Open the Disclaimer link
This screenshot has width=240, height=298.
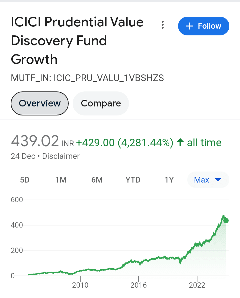pyautogui.click(x=61, y=156)
